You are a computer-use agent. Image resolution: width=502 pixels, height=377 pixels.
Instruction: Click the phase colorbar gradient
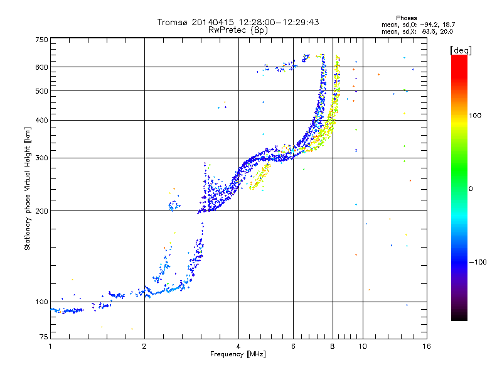pos(459,188)
